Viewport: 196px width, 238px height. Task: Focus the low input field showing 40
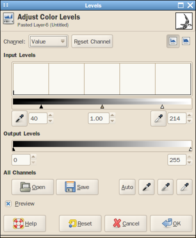(x=38, y=118)
